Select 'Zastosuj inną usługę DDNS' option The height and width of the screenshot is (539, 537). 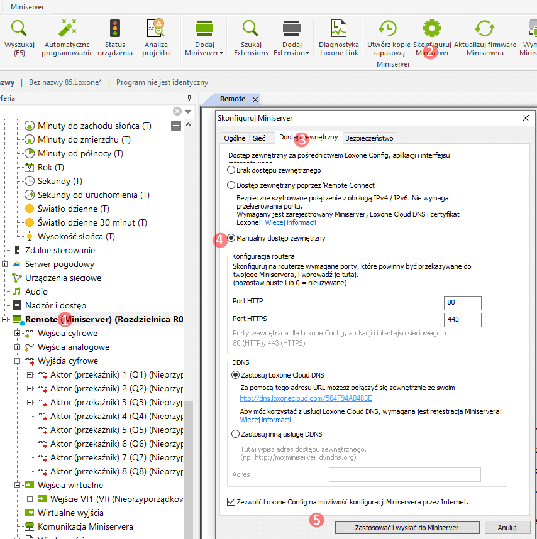click(x=236, y=434)
